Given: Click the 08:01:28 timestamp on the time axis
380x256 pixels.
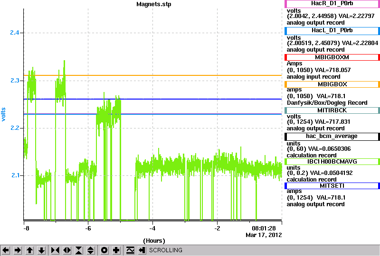Looking at the screenshot, I should point(264,229).
